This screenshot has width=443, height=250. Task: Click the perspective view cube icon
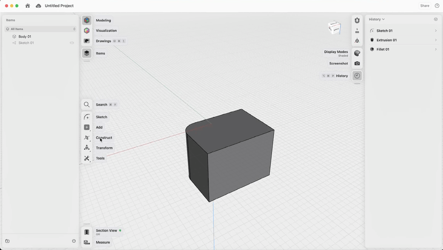click(x=357, y=41)
